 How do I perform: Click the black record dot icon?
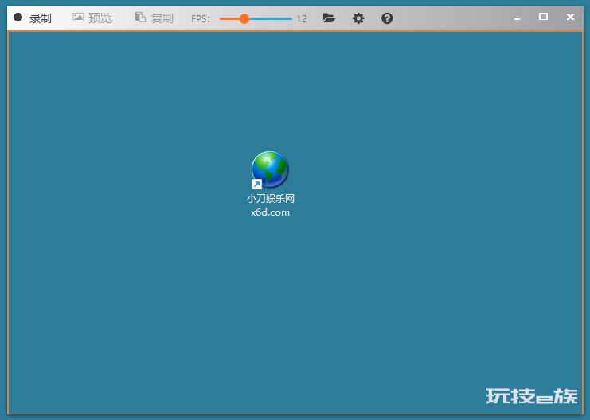[18, 17]
